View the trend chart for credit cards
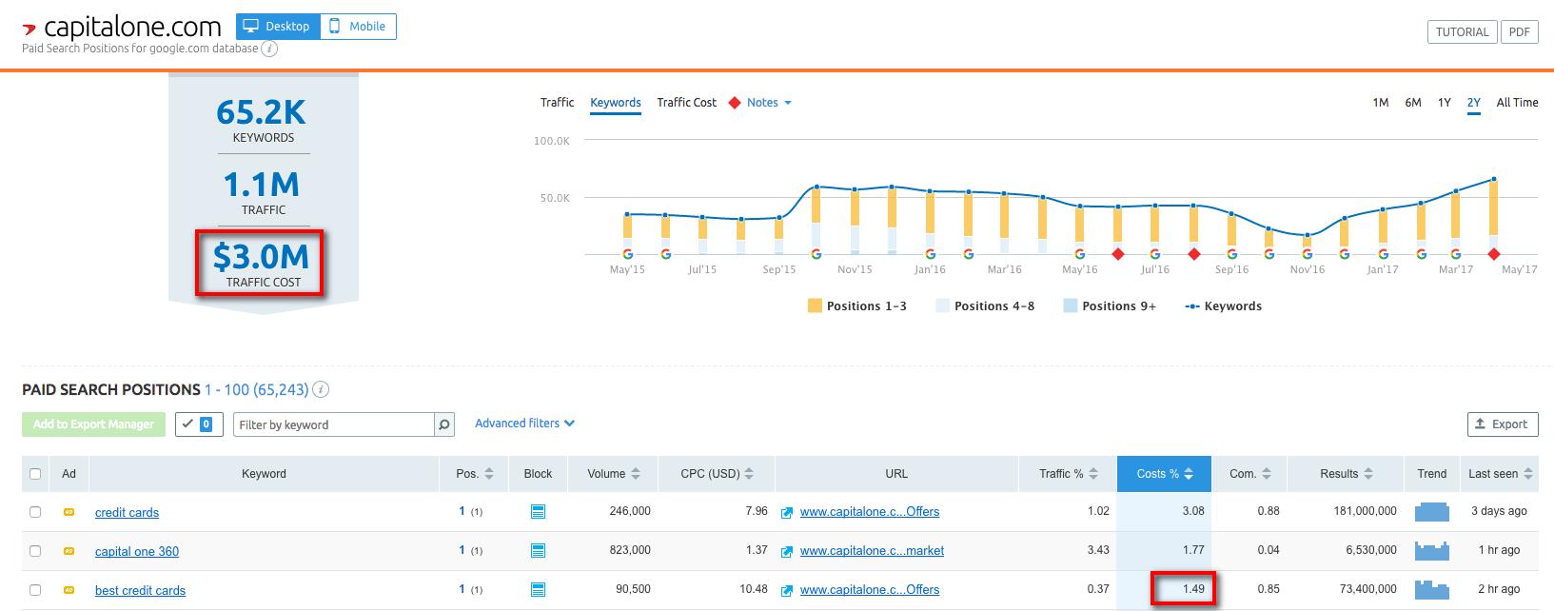Image resolution: width=1554 pixels, height=611 pixels. (x=1431, y=512)
